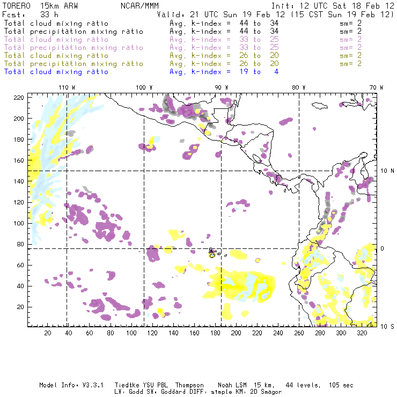
Task: Click the Lake Nicaragua outline on the map
Action: (257, 159)
